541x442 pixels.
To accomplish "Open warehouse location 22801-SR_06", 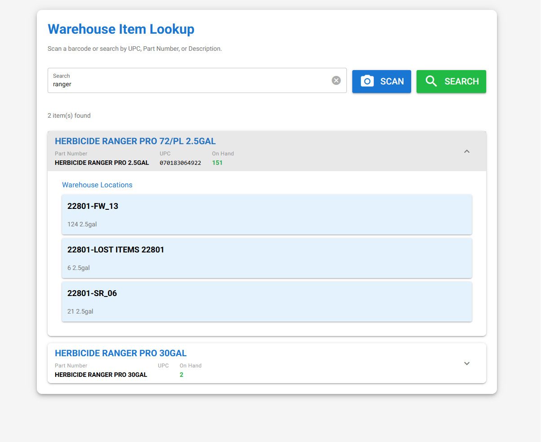I will (x=267, y=301).
